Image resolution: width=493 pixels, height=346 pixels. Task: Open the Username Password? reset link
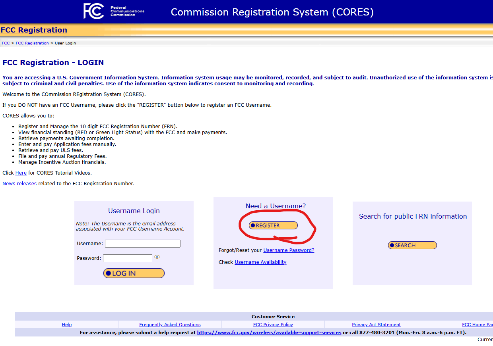[289, 250]
